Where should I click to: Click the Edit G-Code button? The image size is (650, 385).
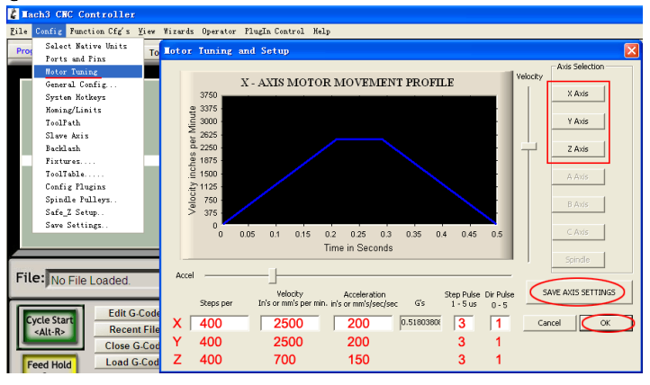(x=127, y=313)
